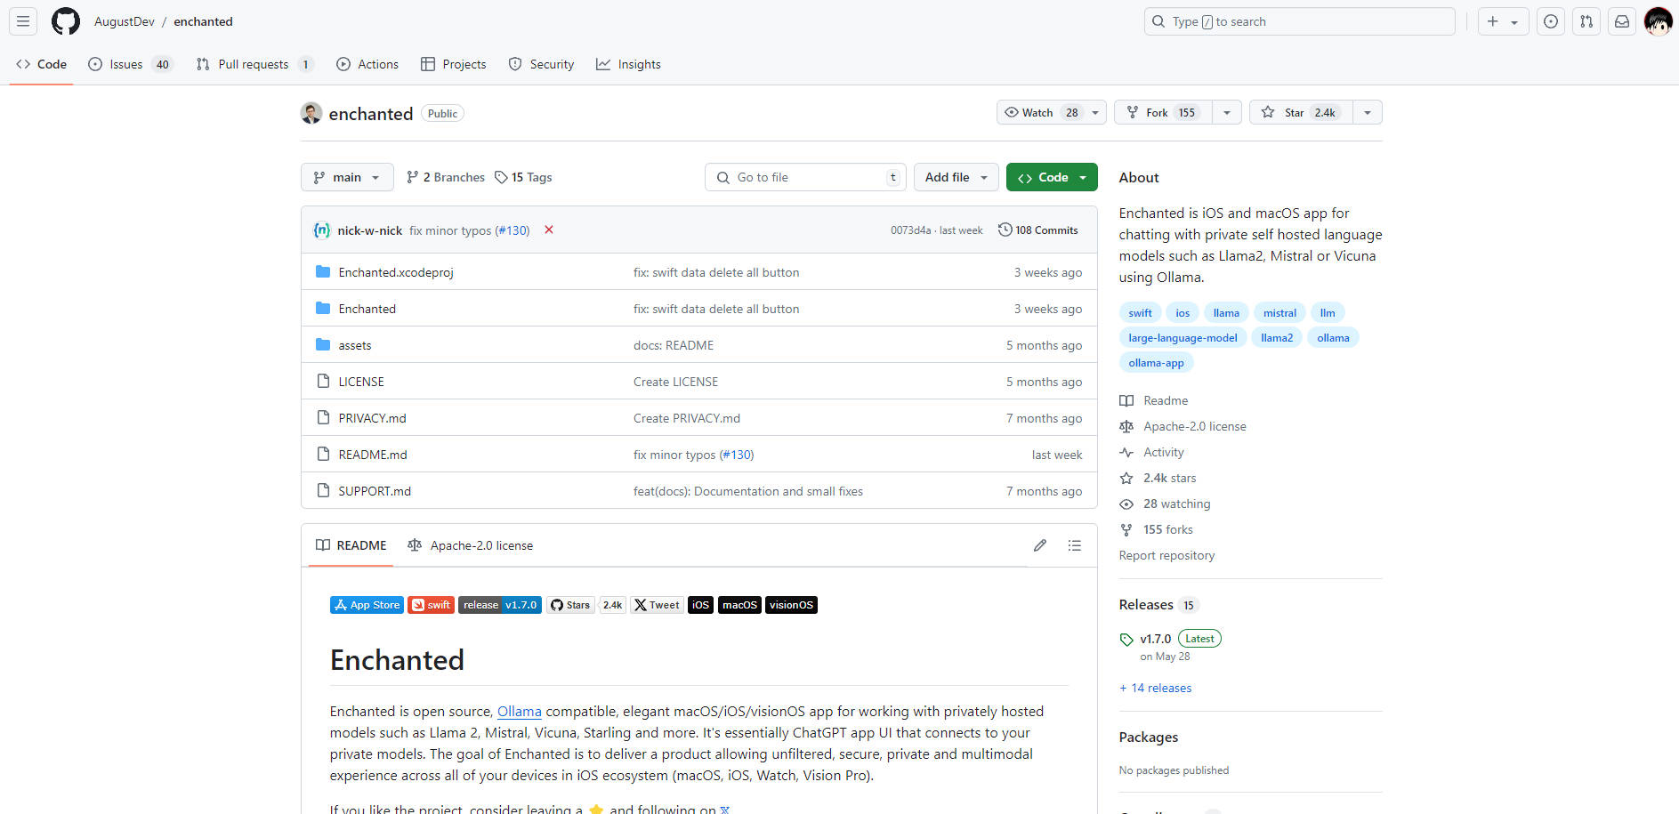Click the pull requests icon in header
Viewport: 1679px width, 814px height.
[x=1586, y=21]
